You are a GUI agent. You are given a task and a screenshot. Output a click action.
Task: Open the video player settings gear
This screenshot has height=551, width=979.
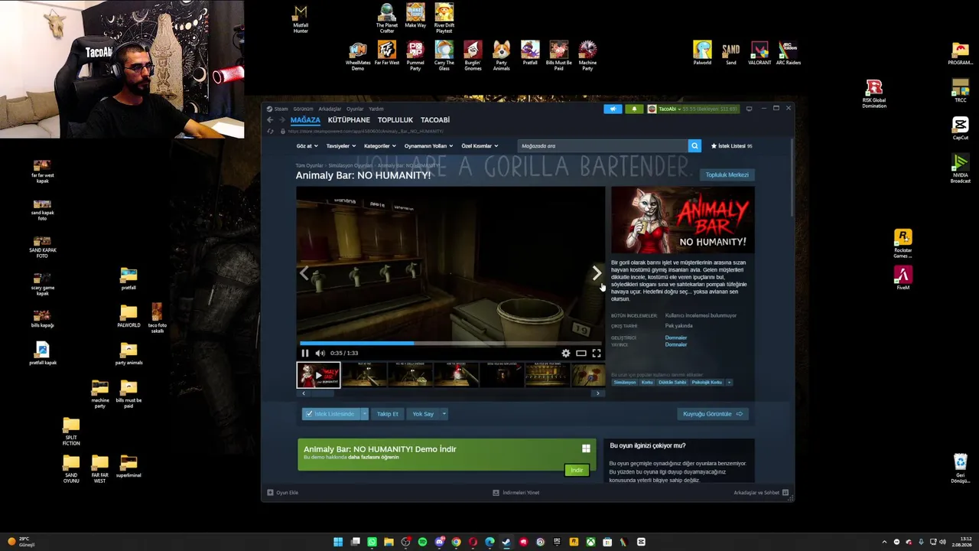click(x=566, y=353)
